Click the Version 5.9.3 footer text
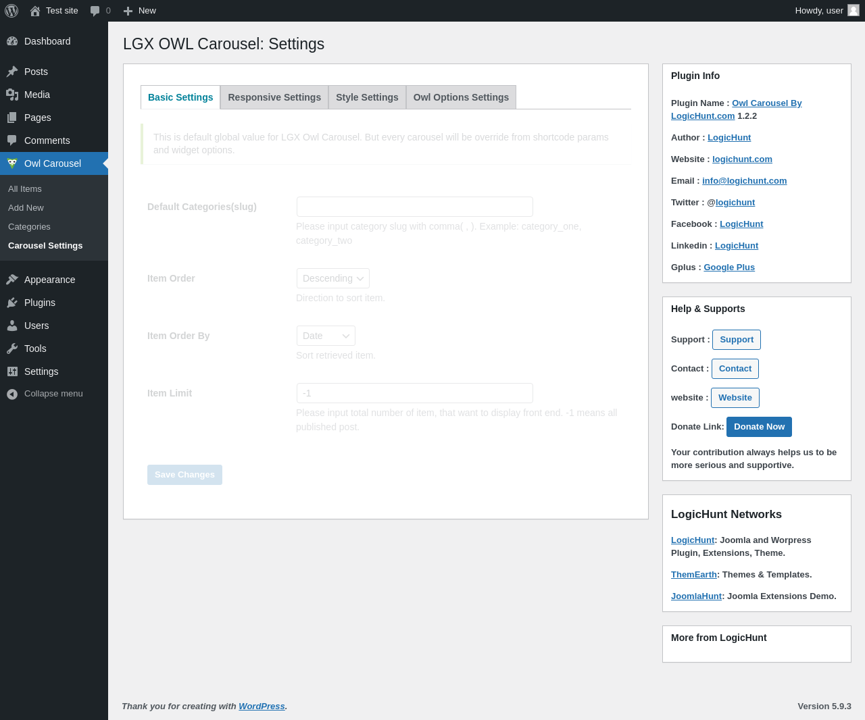The image size is (865, 720). pos(824,706)
